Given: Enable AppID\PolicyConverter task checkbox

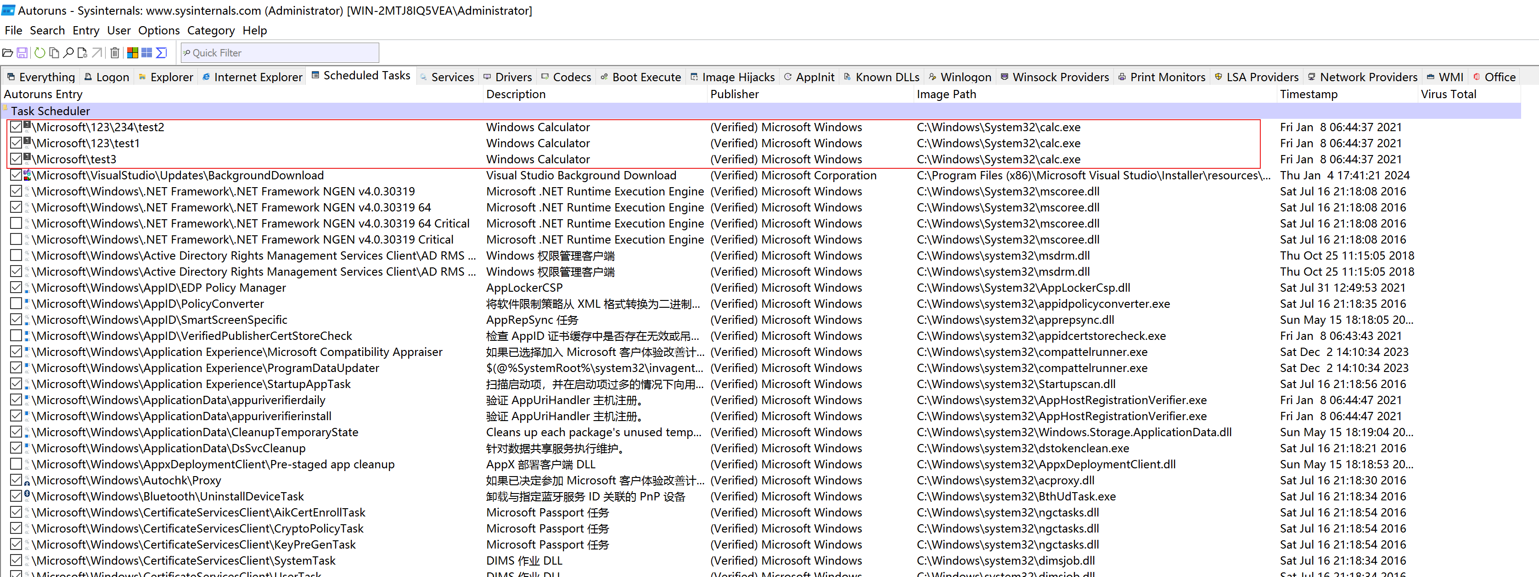Looking at the screenshot, I should pyautogui.click(x=16, y=303).
